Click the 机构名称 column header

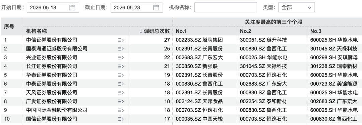[x=36, y=31]
